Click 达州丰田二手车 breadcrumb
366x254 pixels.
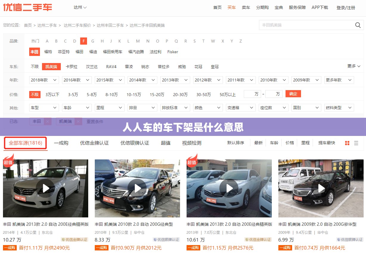tap(110, 25)
